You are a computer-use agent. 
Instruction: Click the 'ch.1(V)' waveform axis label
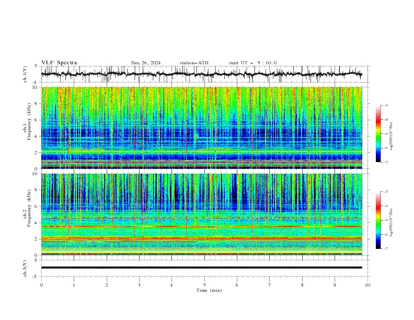point(25,74)
